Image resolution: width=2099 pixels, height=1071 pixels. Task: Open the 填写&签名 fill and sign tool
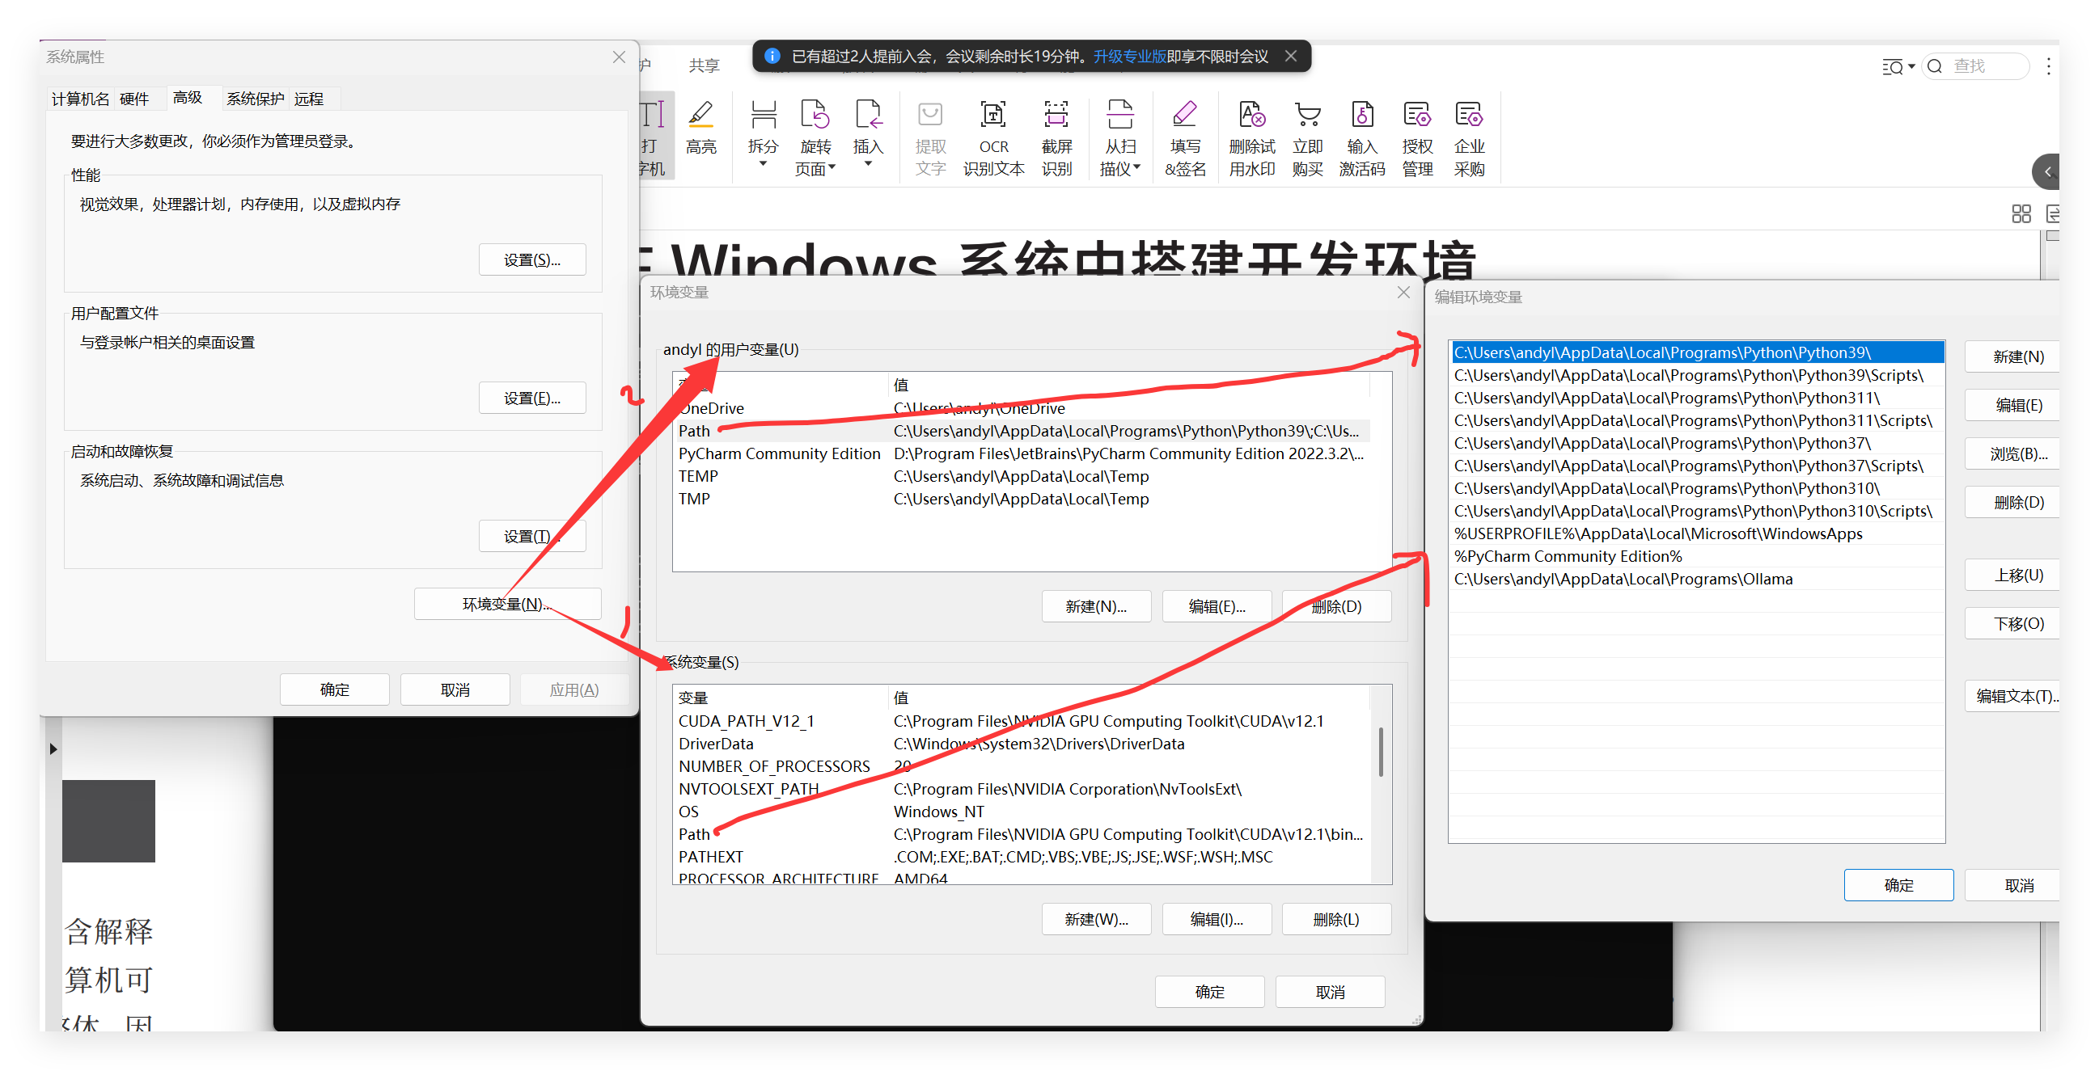(x=1185, y=134)
